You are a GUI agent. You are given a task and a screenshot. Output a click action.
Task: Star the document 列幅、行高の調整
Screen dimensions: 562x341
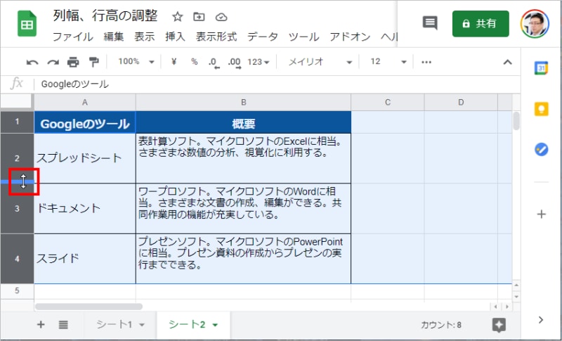tap(178, 16)
